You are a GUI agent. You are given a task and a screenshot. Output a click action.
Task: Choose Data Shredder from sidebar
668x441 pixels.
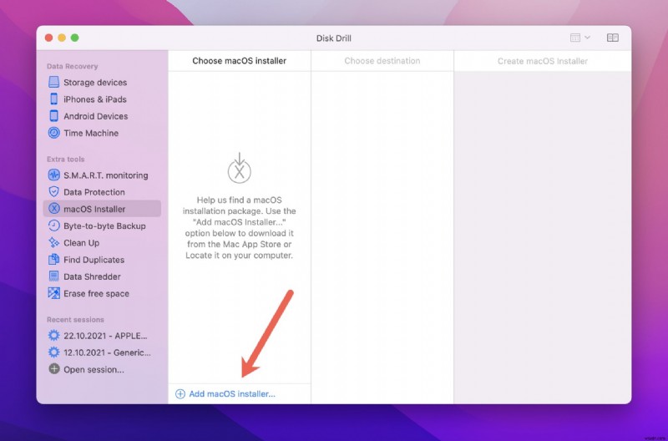pyautogui.click(x=92, y=276)
